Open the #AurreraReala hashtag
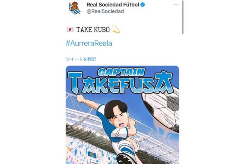 89,43
